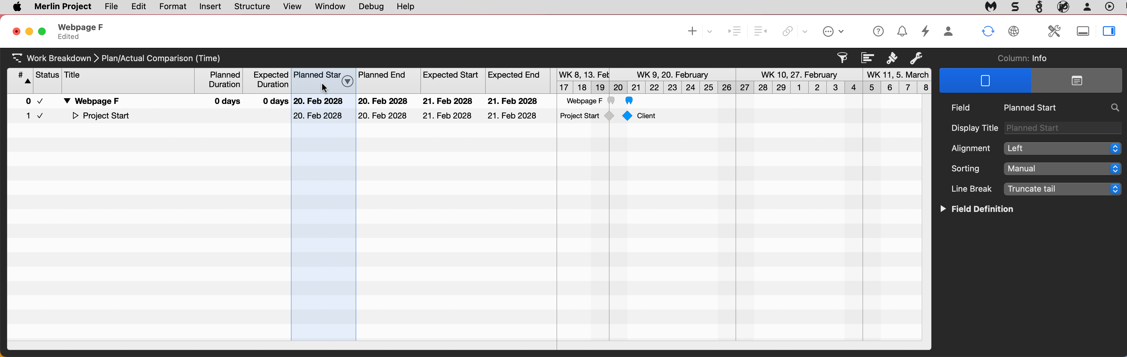Image resolution: width=1127 pixels, height=357 pixels.
Task: Open the Debug menu
Action: pyautogui.click(x=371, y=7)
